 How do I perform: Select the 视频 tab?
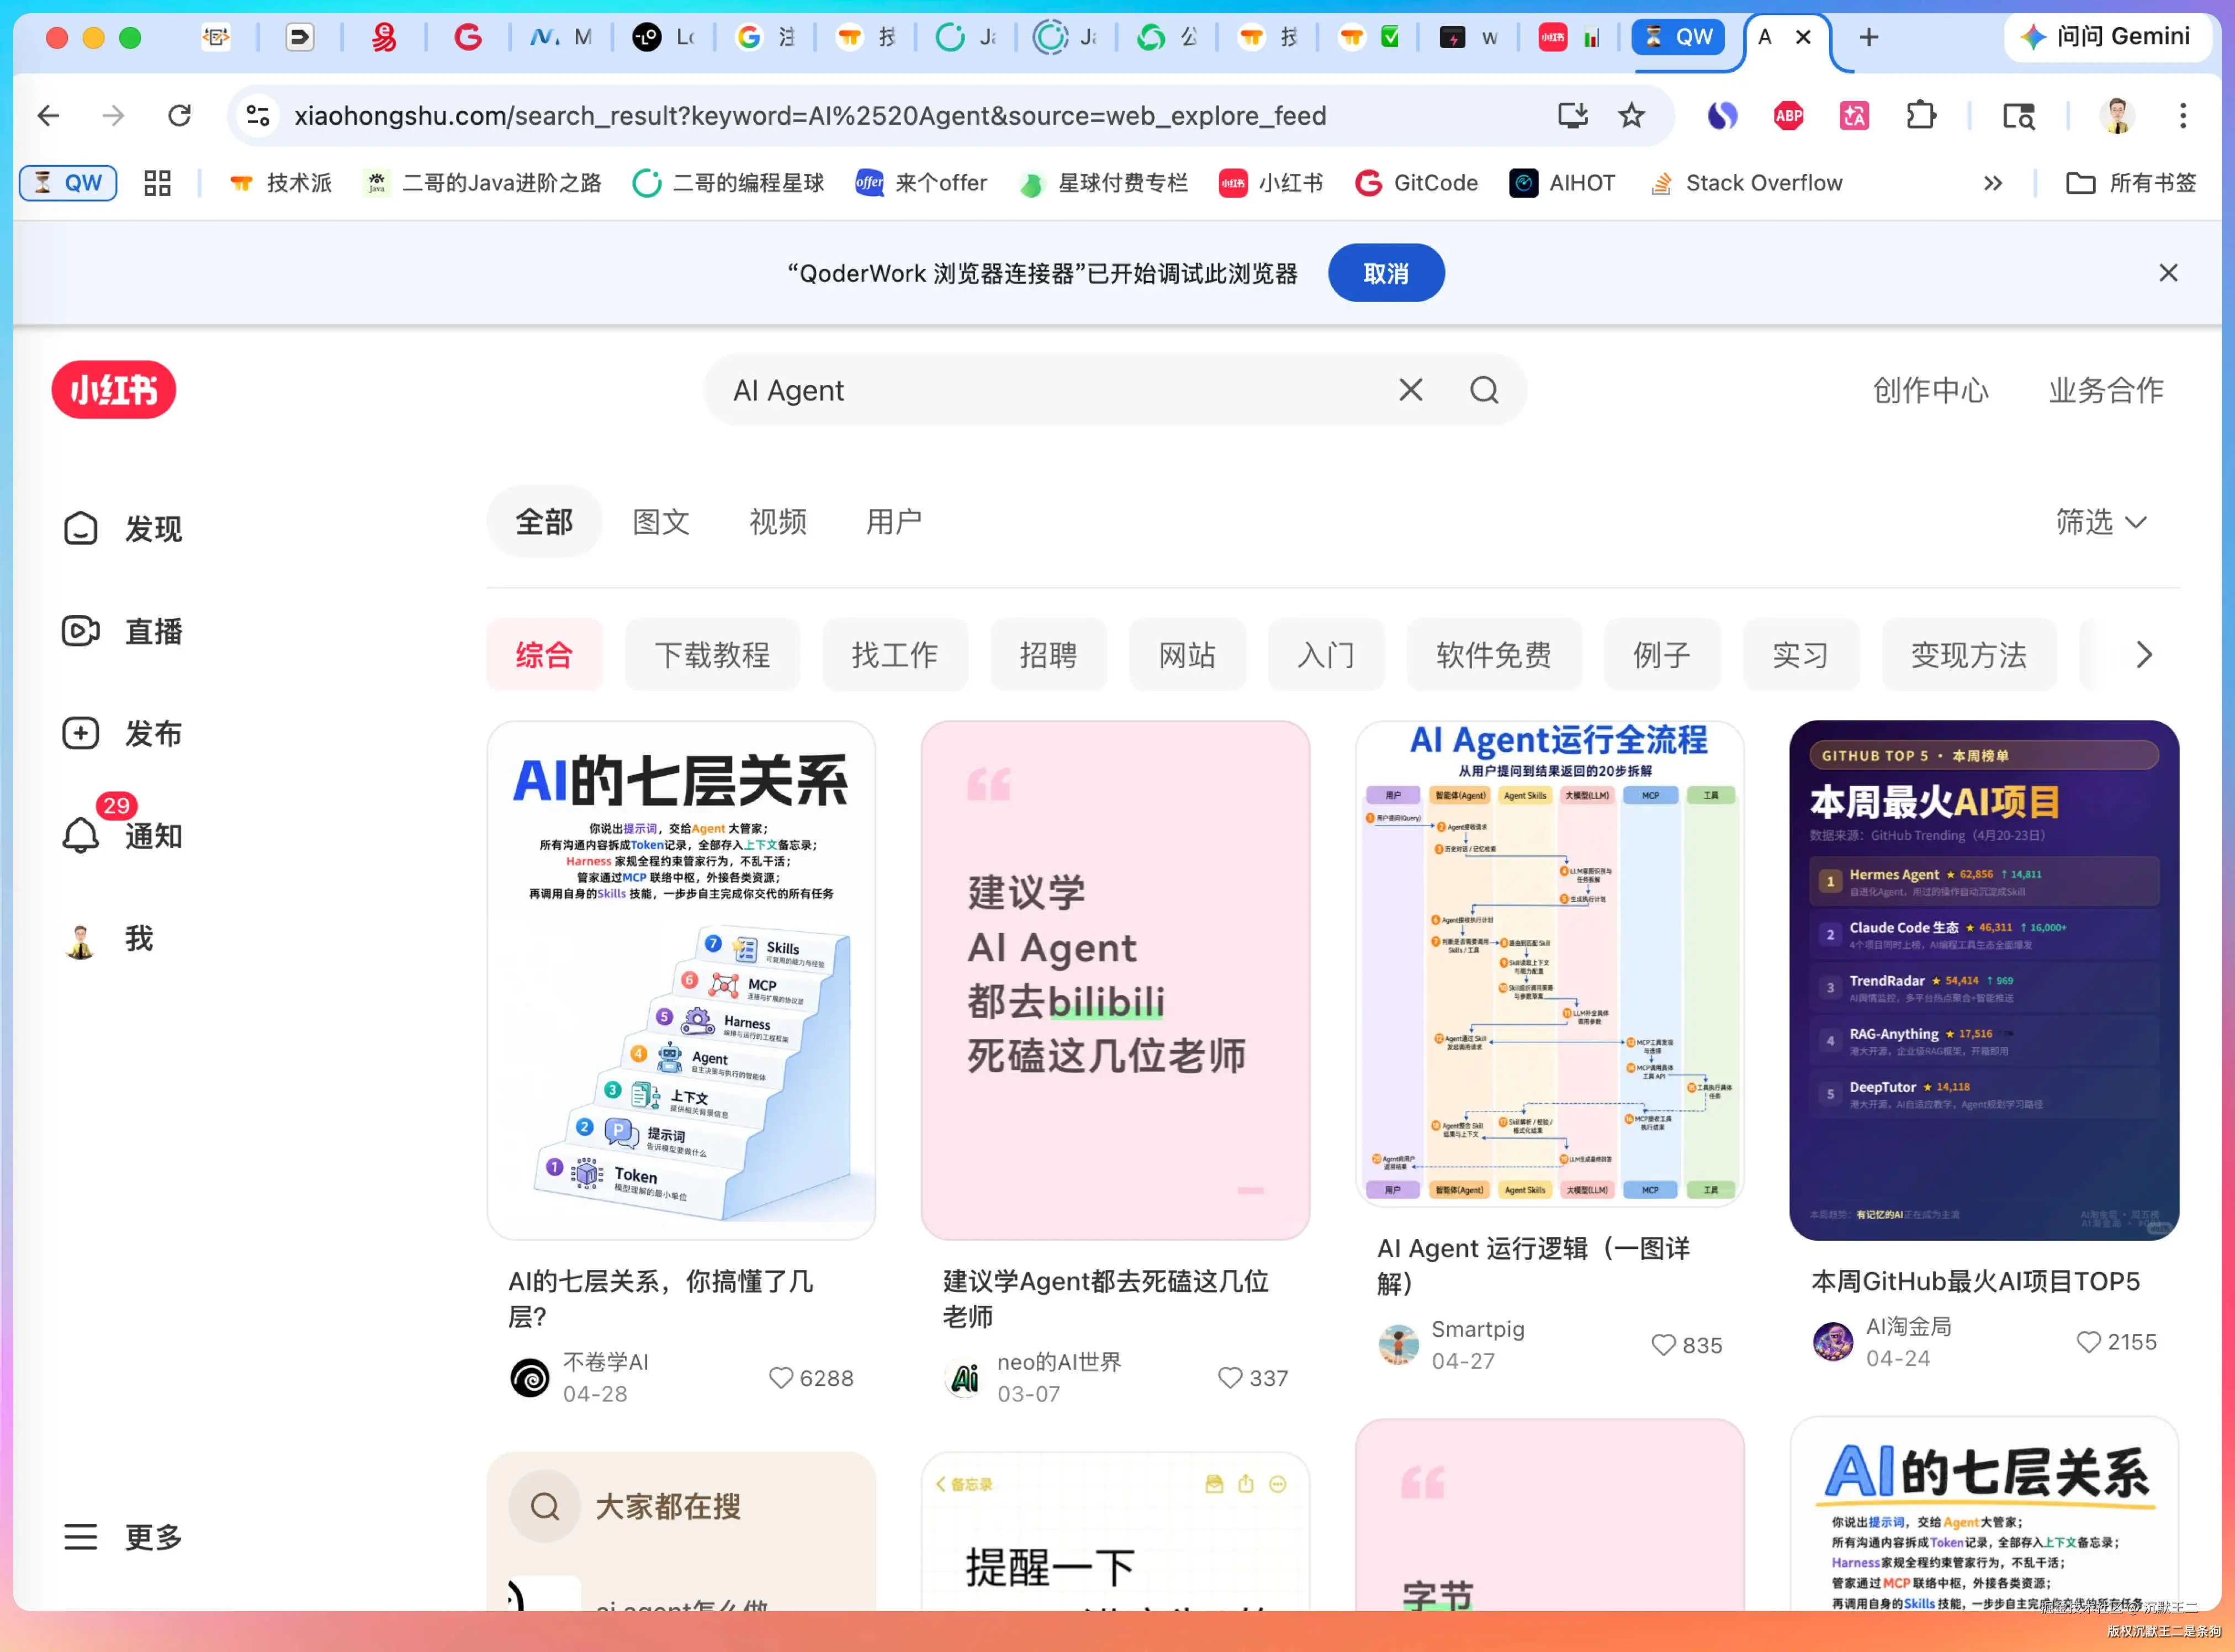coord(778,521)
